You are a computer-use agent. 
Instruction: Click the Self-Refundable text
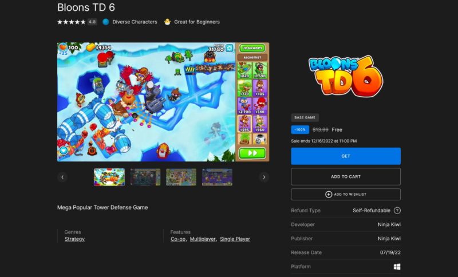(x=371, y=211)
